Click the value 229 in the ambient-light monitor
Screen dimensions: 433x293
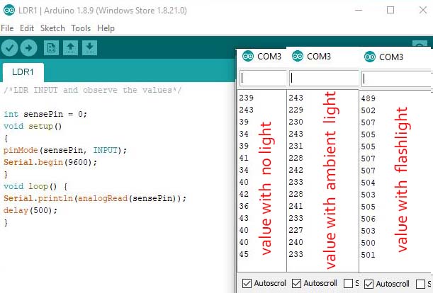[296, 110]
